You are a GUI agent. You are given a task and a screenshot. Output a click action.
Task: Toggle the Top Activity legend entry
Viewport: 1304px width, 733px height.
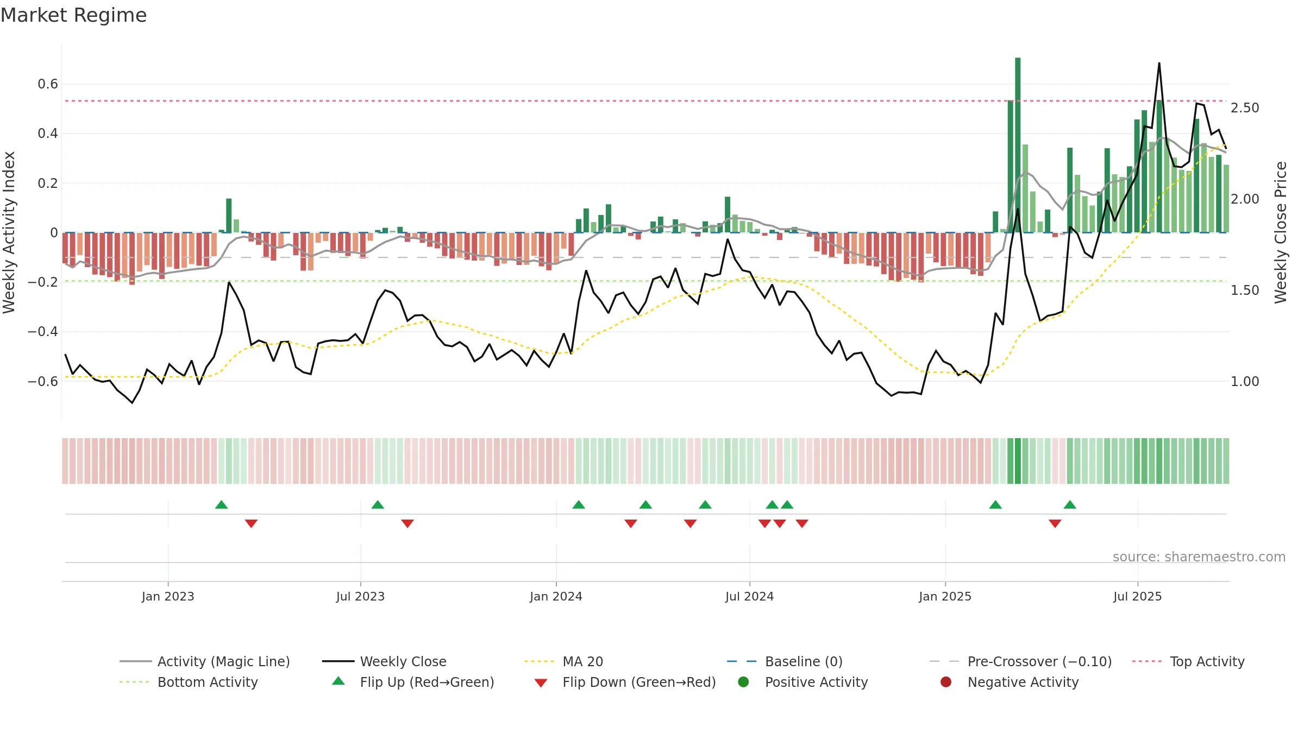[x=1188, y=661]
